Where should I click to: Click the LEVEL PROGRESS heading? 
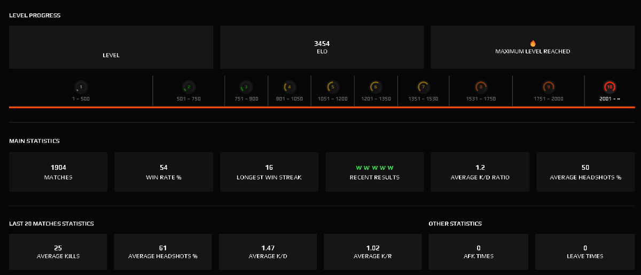click(x=35, y=15)
